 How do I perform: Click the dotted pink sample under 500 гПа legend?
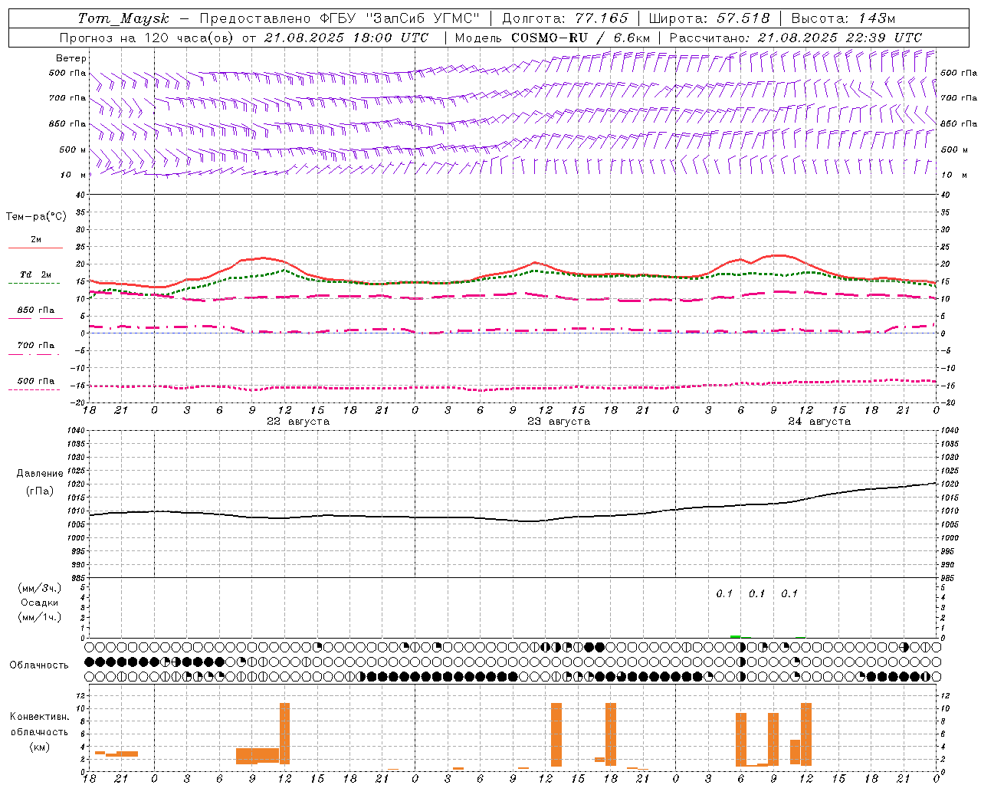[34, 389]
